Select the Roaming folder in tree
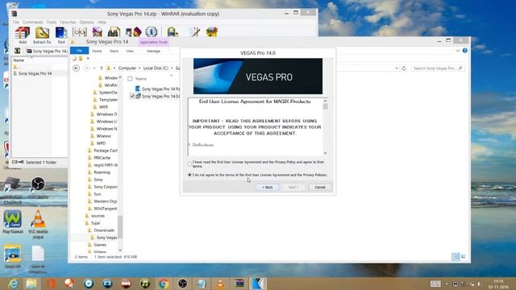Image resolution: width=516 pixels, height=290 pixels. coord(102,172)
